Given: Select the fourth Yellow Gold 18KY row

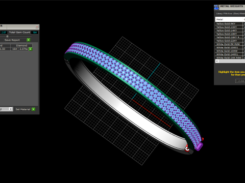Looking at the screenshot, I should 229,34.
